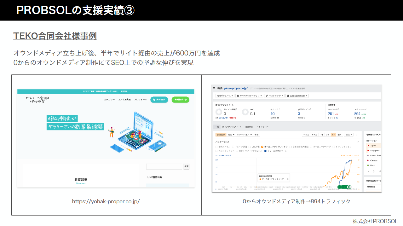Open the 日次 interval dropdown
The height and width of the screenshot is (226, 403).
coord(348,135)
